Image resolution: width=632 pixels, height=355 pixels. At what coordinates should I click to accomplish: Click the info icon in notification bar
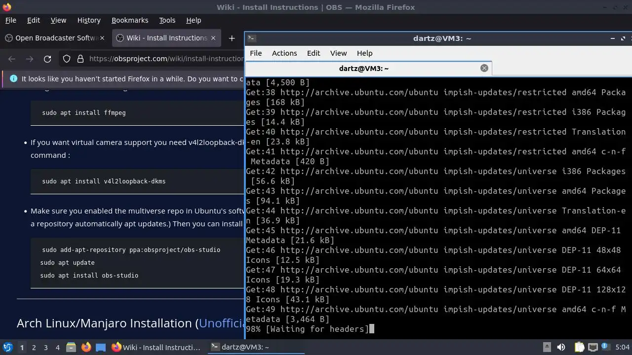tap(13, 78)
